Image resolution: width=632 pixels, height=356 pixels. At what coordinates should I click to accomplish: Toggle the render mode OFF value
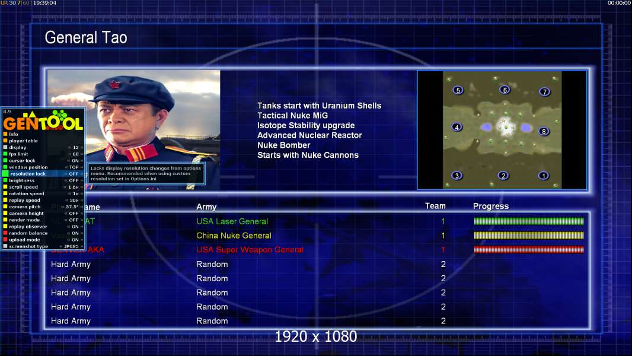(74, 220)
